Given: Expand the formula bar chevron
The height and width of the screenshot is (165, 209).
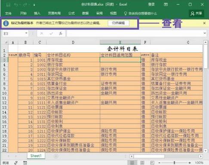Looking at the screenshot, I should point(205,33).
